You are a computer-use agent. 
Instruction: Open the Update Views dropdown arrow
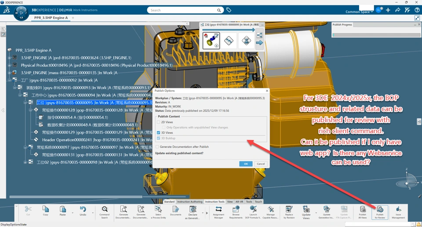click(x=316, y=213)
